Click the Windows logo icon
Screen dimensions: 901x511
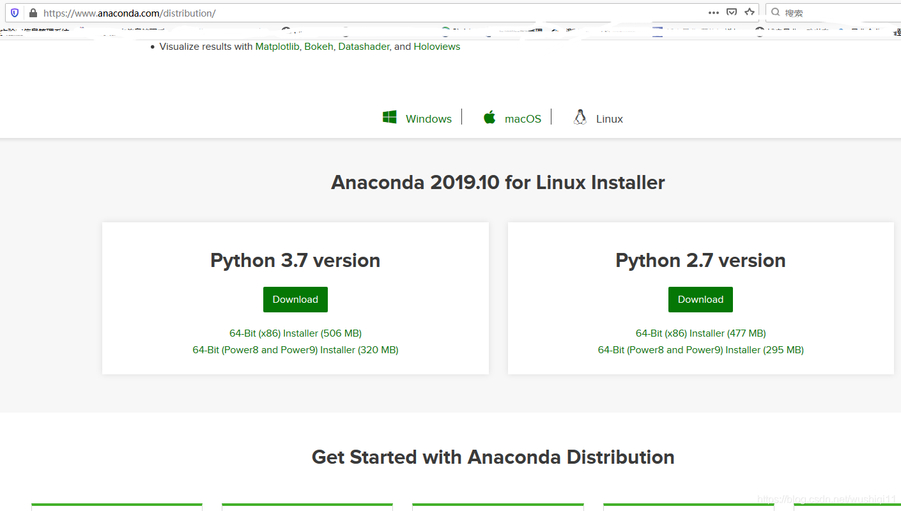point(389,117)
